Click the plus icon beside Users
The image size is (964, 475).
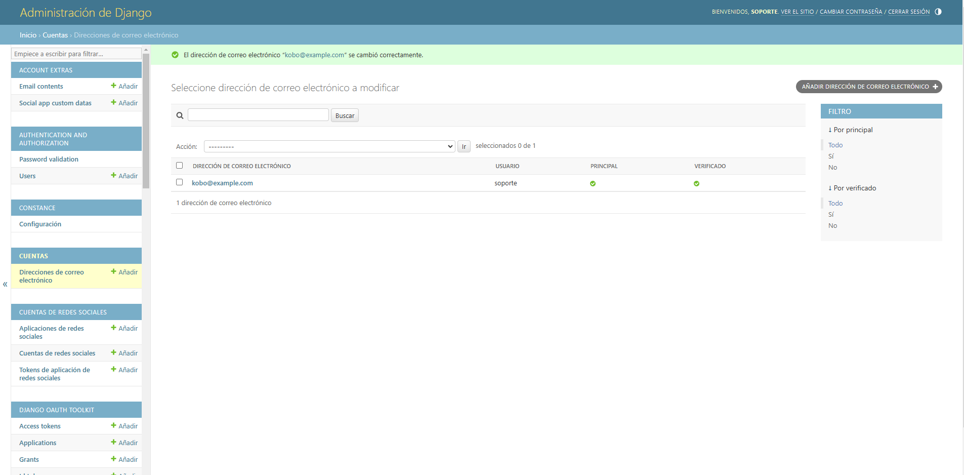click(x=114, y=176)
